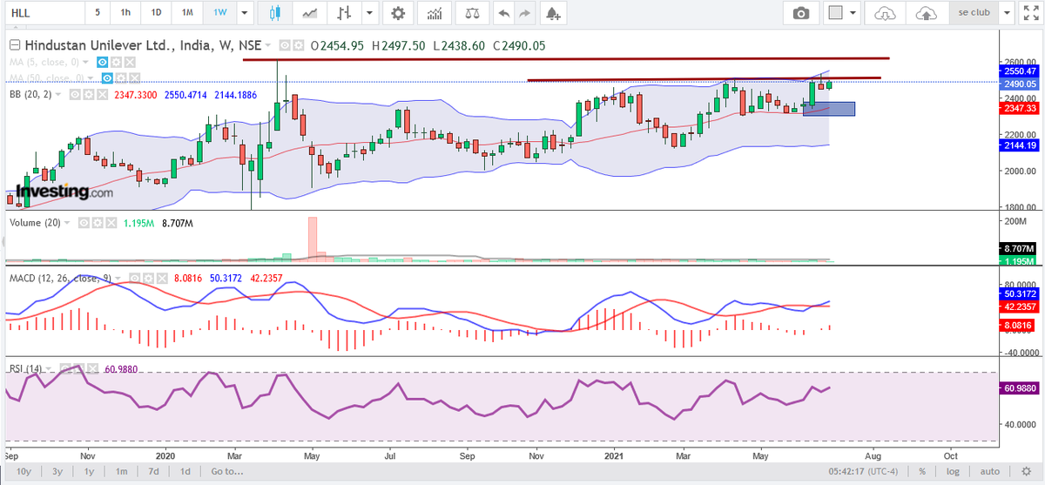This screenshot has height=485, width=1045.
Task: Expand the time interval dropdown arrow
Action: [x=243, y=13]
